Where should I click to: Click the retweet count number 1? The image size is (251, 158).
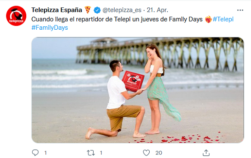(101, 153)
